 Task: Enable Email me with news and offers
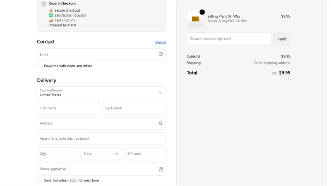click(39, 66)
